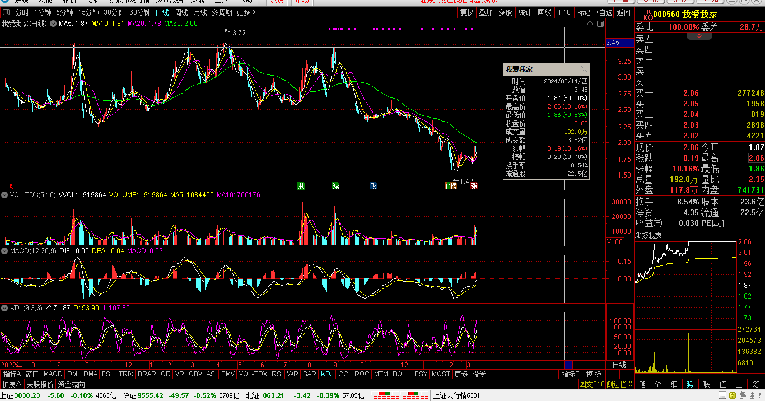Screen dimensions: 765x401
Task: Select the 指标B tab
Action: 571,374
